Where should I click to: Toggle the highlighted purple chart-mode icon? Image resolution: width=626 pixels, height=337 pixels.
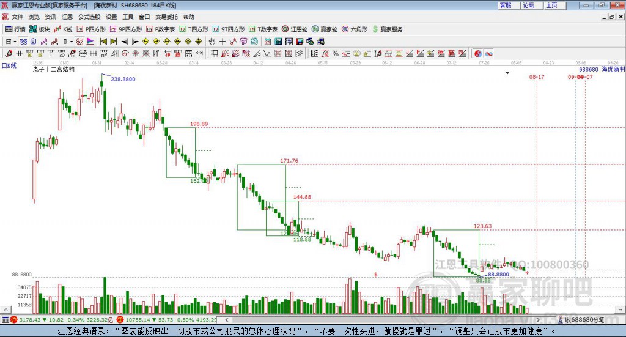tap(79, 42)
